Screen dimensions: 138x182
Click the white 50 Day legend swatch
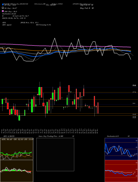[3, 8]
